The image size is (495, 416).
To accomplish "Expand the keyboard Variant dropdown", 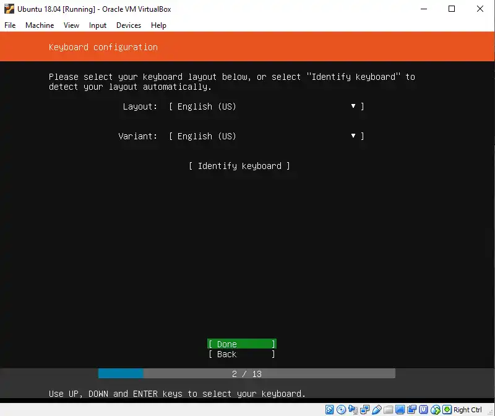I will [266, 136].
